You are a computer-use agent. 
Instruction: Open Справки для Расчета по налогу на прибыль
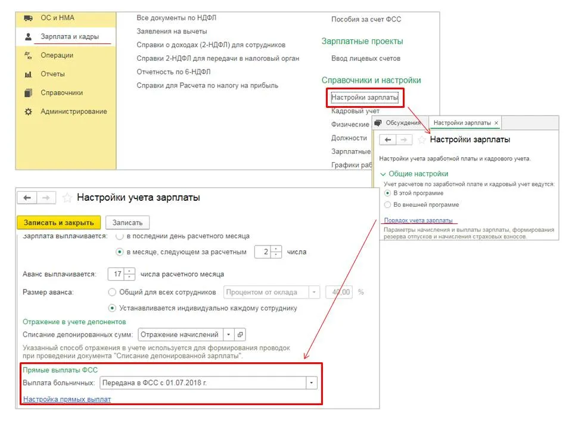[207, 85]
